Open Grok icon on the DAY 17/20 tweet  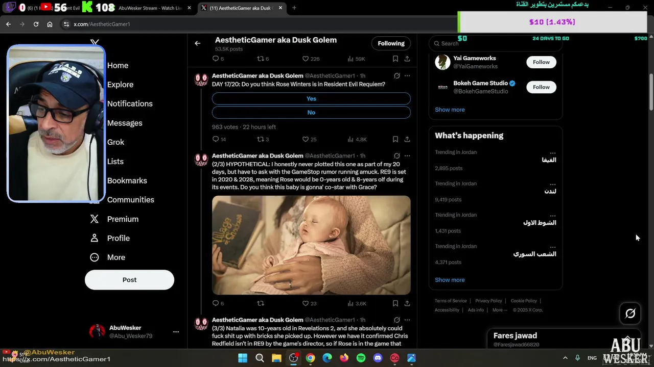point(396,76)
